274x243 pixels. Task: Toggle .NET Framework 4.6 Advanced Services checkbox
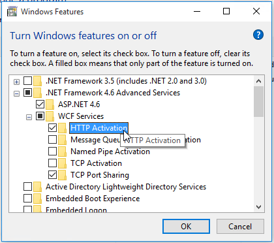(x=27, y=93)
